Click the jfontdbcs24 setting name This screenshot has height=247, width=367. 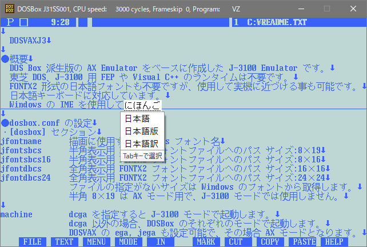[26, 178]
